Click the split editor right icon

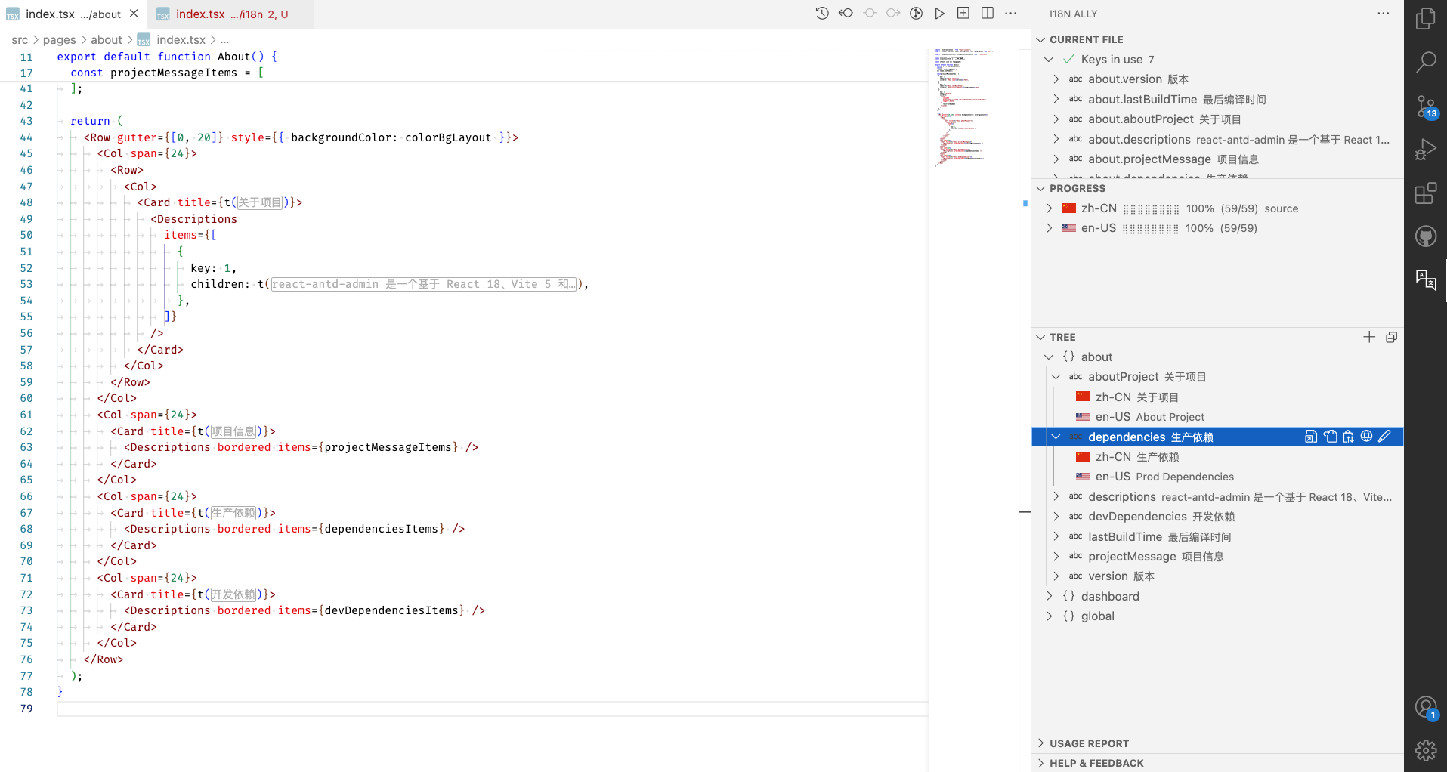point(987,14)
